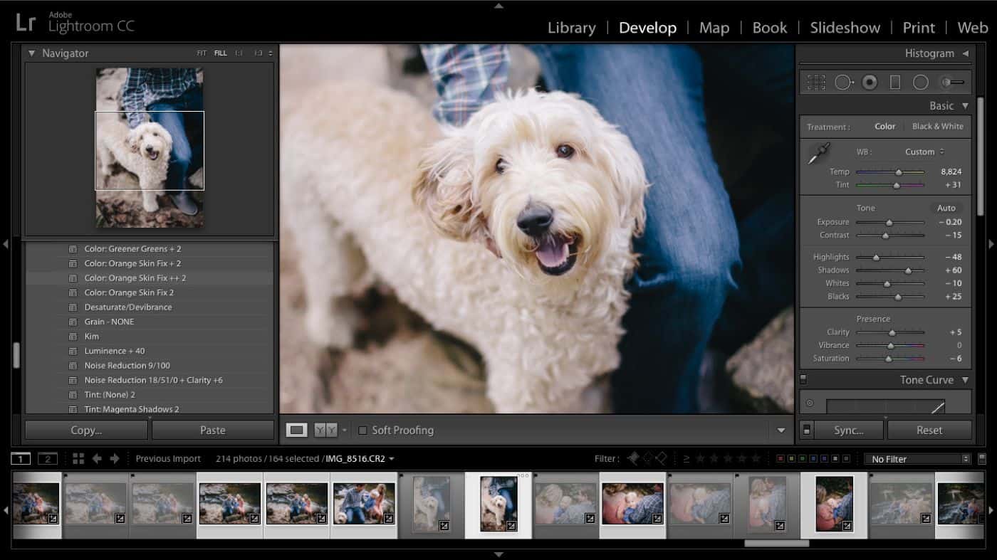Collapse the Basic panel
The height and width of the screenshot is (560, 997).
tap(965, 106)
